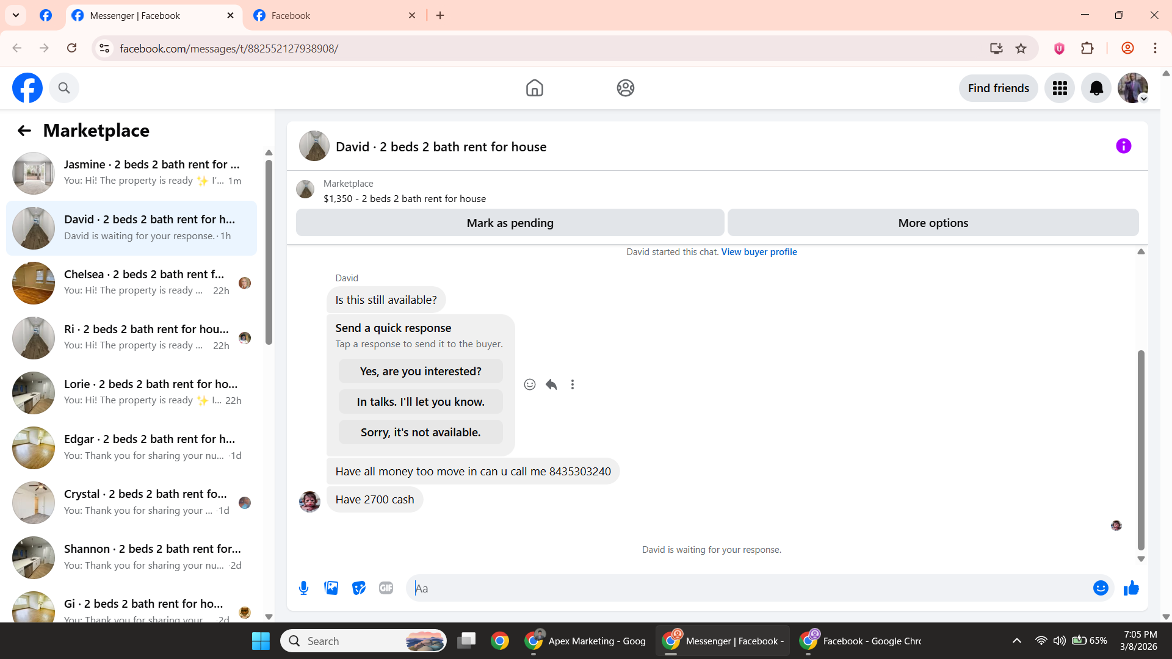Attach a photo using the image icon
Viewport: 1172px width, 659px height.
[331, 588]
